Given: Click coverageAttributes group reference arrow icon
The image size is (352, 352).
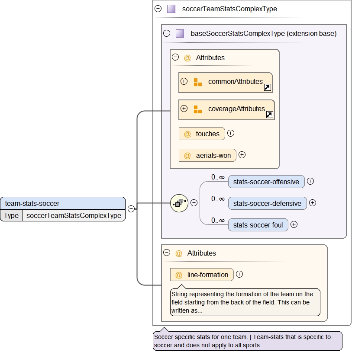Looking at the screenshot, I should click(x=270, y=115).
